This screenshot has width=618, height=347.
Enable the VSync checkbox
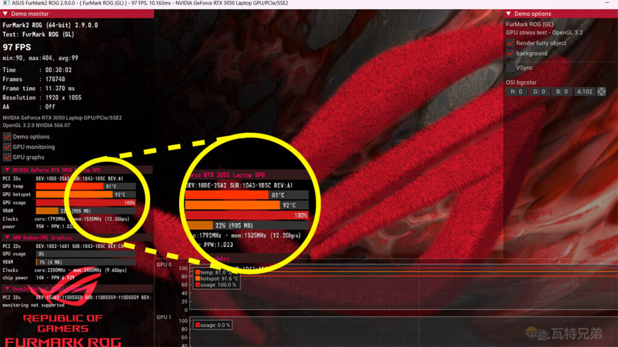coord(511,67)
